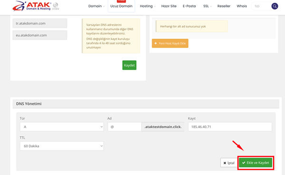The image size is (285, 175).
Task: Open the Reseller page
Action: click(x=224, y=6)
